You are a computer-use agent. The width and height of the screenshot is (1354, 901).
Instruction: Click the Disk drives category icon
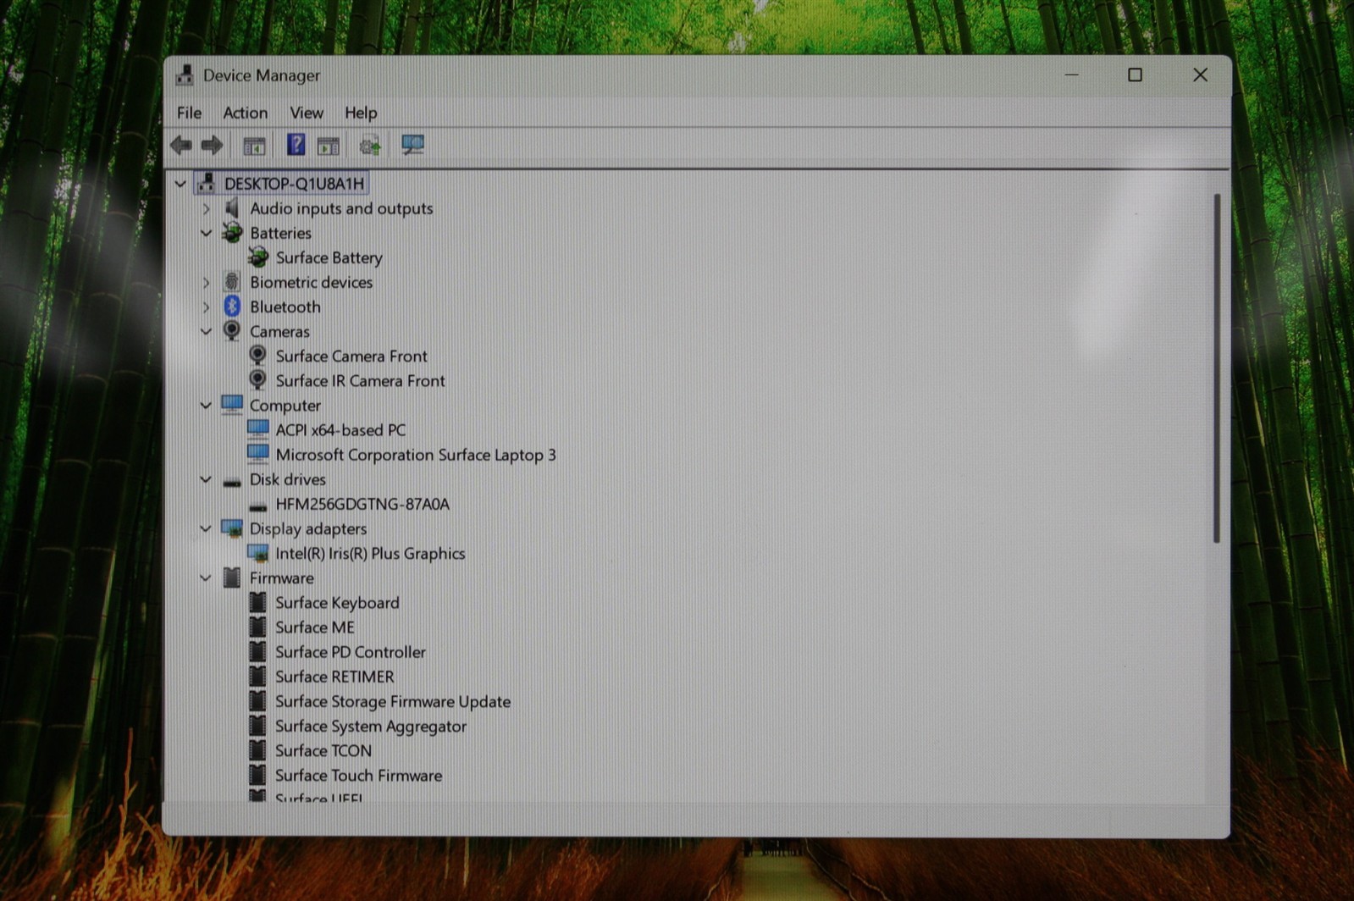[x=232, y=482]
